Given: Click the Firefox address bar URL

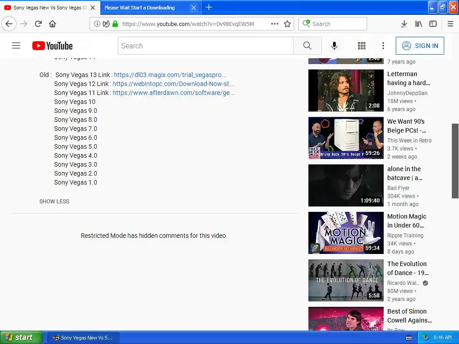Looking at the screenshot, I should [188, 24].
